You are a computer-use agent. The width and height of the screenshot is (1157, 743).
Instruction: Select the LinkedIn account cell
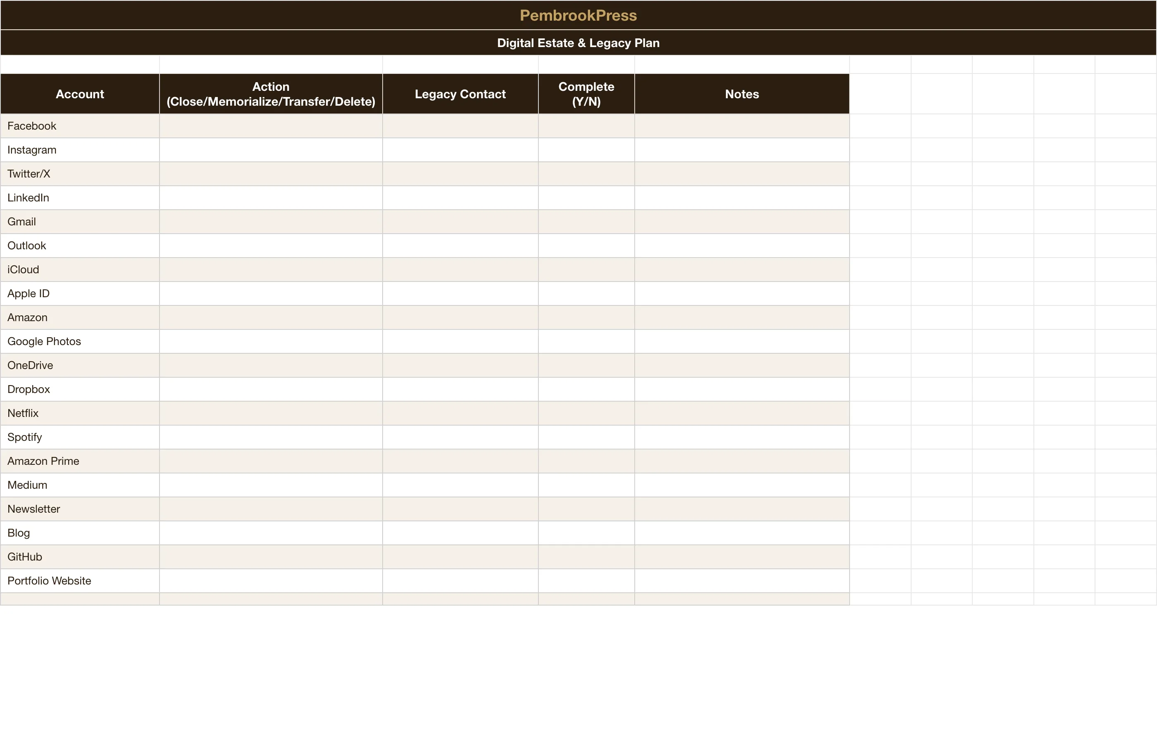point(80,198)
